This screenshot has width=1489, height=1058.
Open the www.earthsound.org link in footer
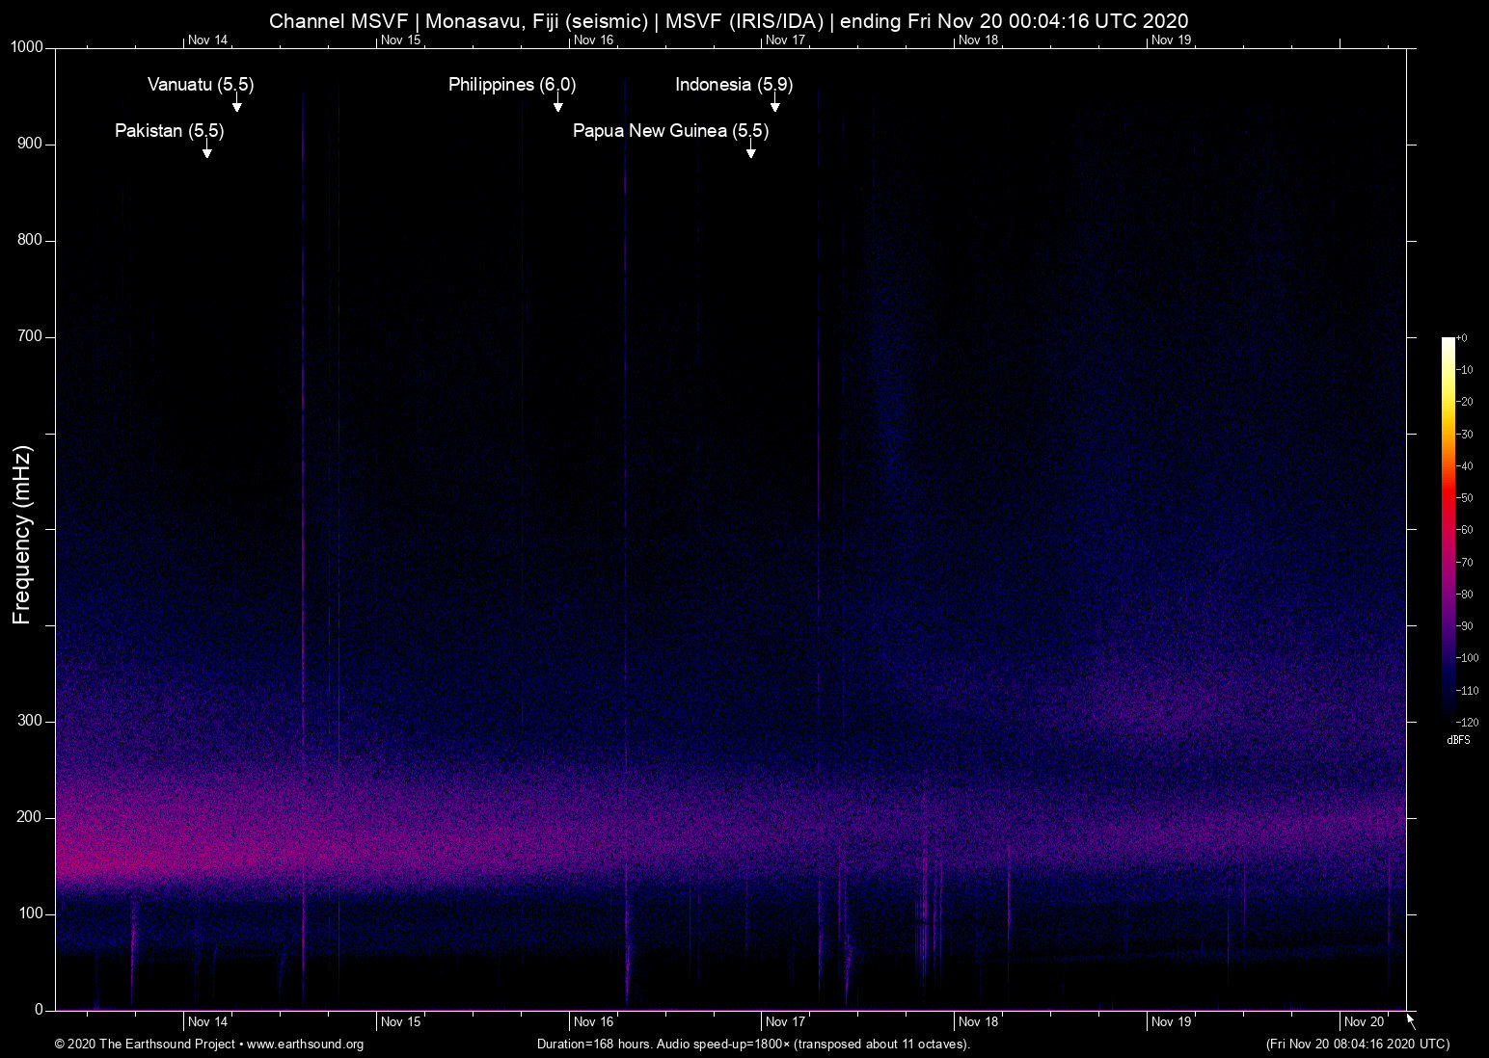[305, 1045]
